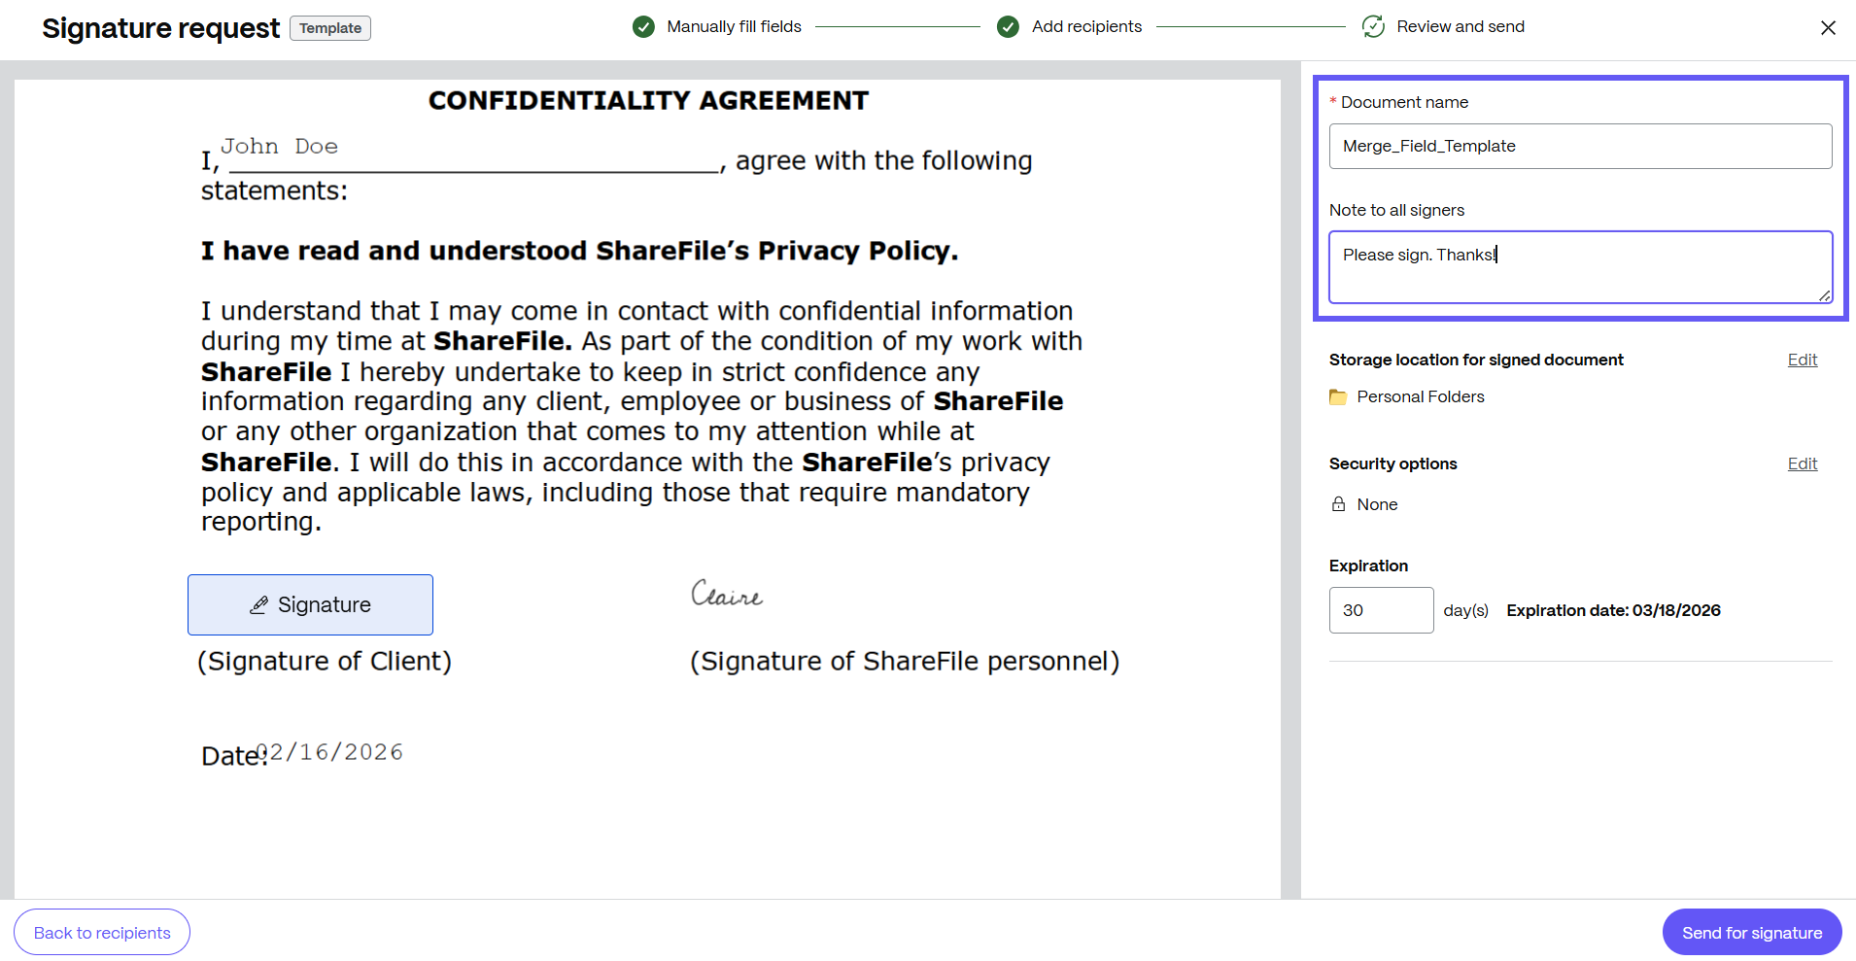Image resolution: width=1856 pixels, height=961 pixels.
Task: Edit the security options
Action: click(x=1802, y=463)
